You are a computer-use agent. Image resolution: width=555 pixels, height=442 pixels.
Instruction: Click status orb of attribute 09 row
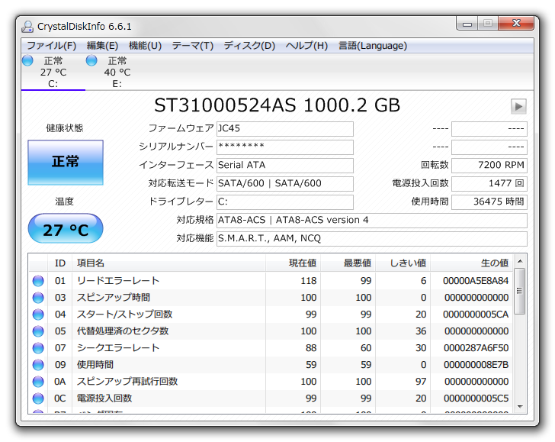38,365
